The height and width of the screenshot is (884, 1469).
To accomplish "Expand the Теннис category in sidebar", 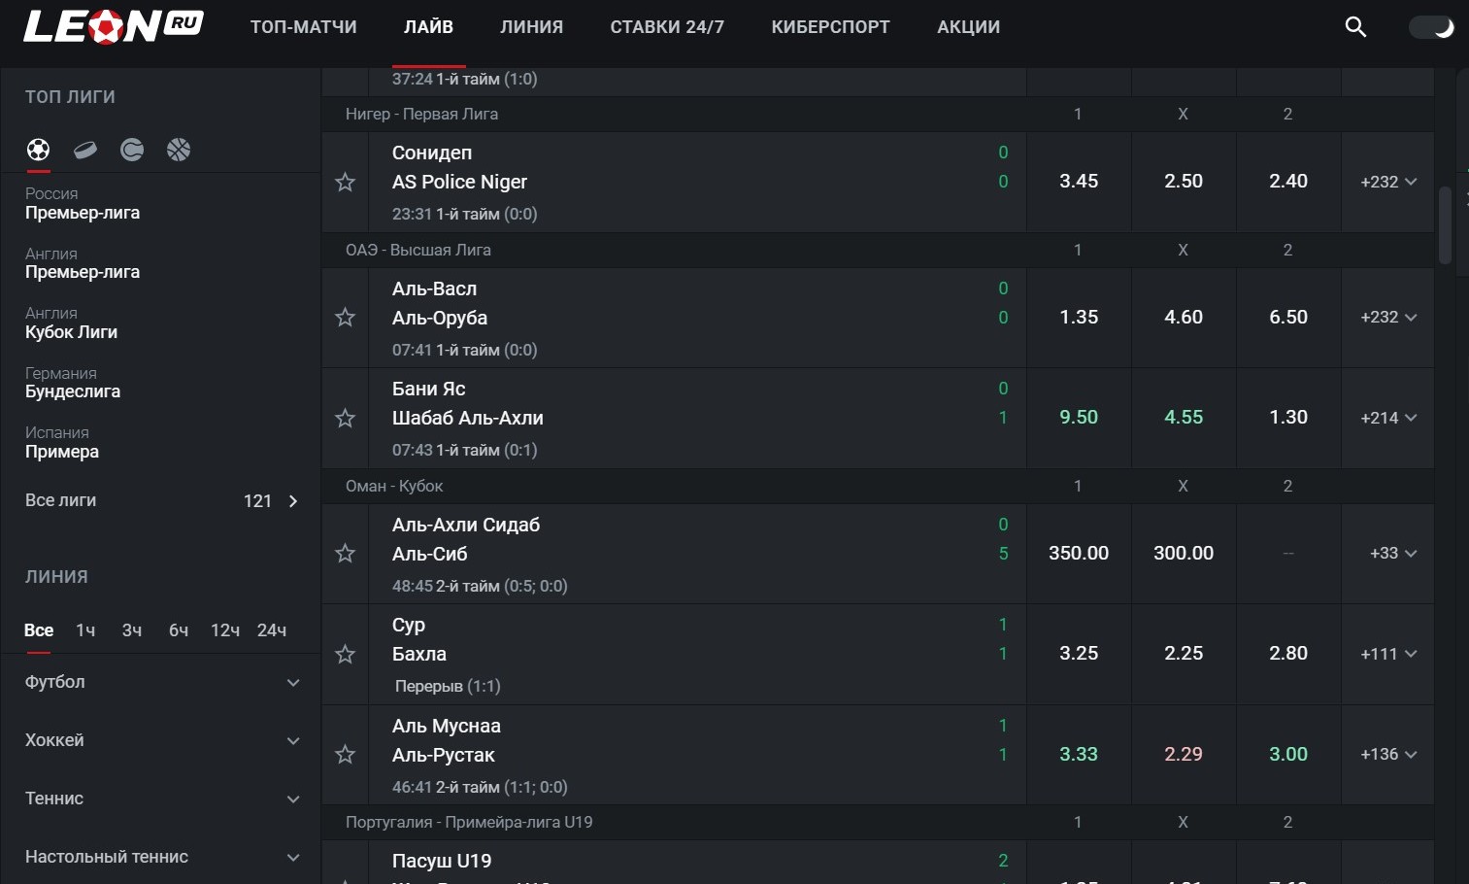I will [162, 799].
